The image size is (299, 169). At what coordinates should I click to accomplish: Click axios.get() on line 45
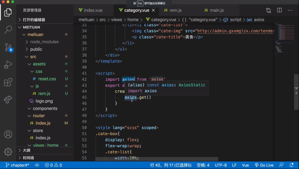click(x=138, y=97)
